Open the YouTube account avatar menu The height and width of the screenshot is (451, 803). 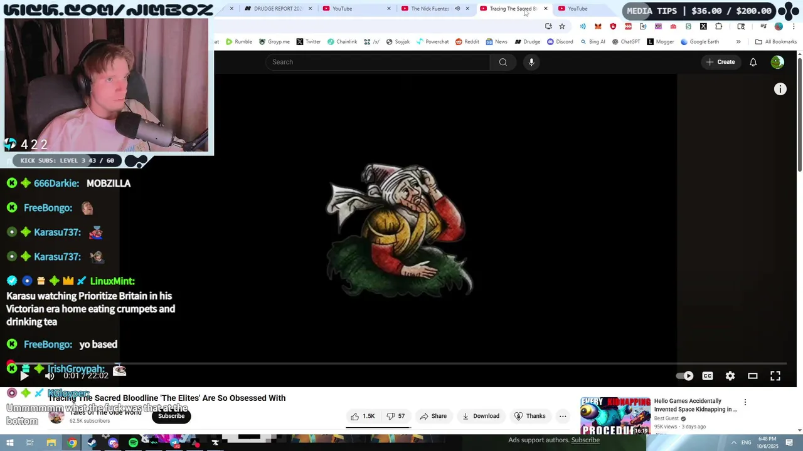point(777,62)
